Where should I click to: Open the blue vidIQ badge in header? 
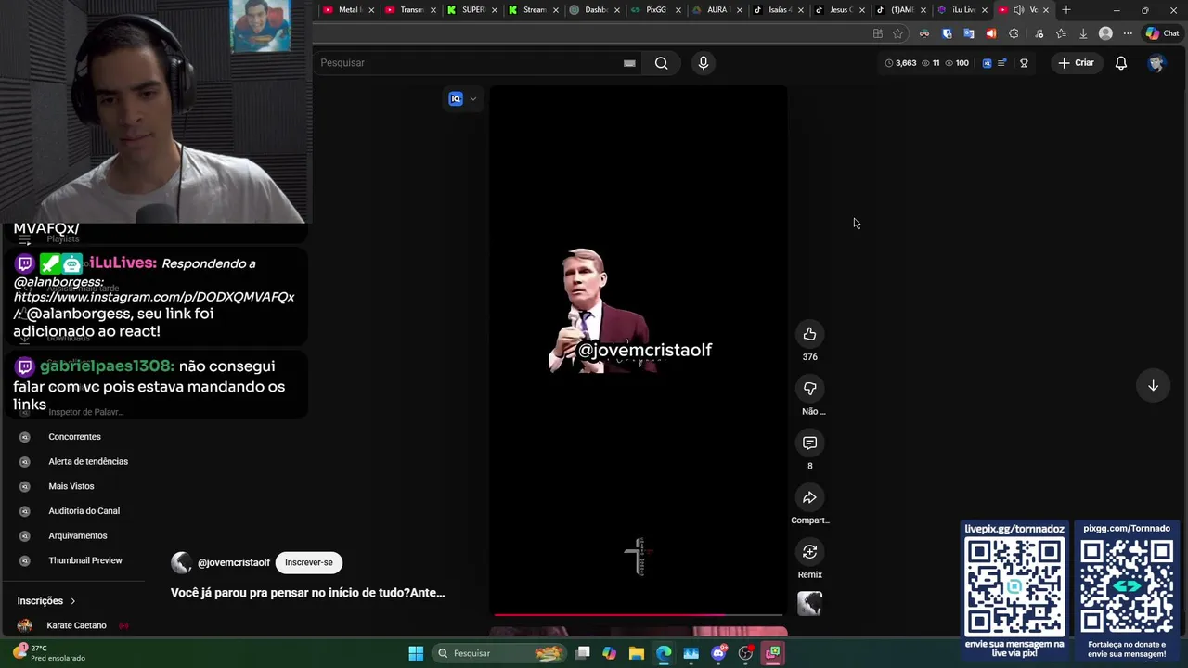tap(987, 63)
